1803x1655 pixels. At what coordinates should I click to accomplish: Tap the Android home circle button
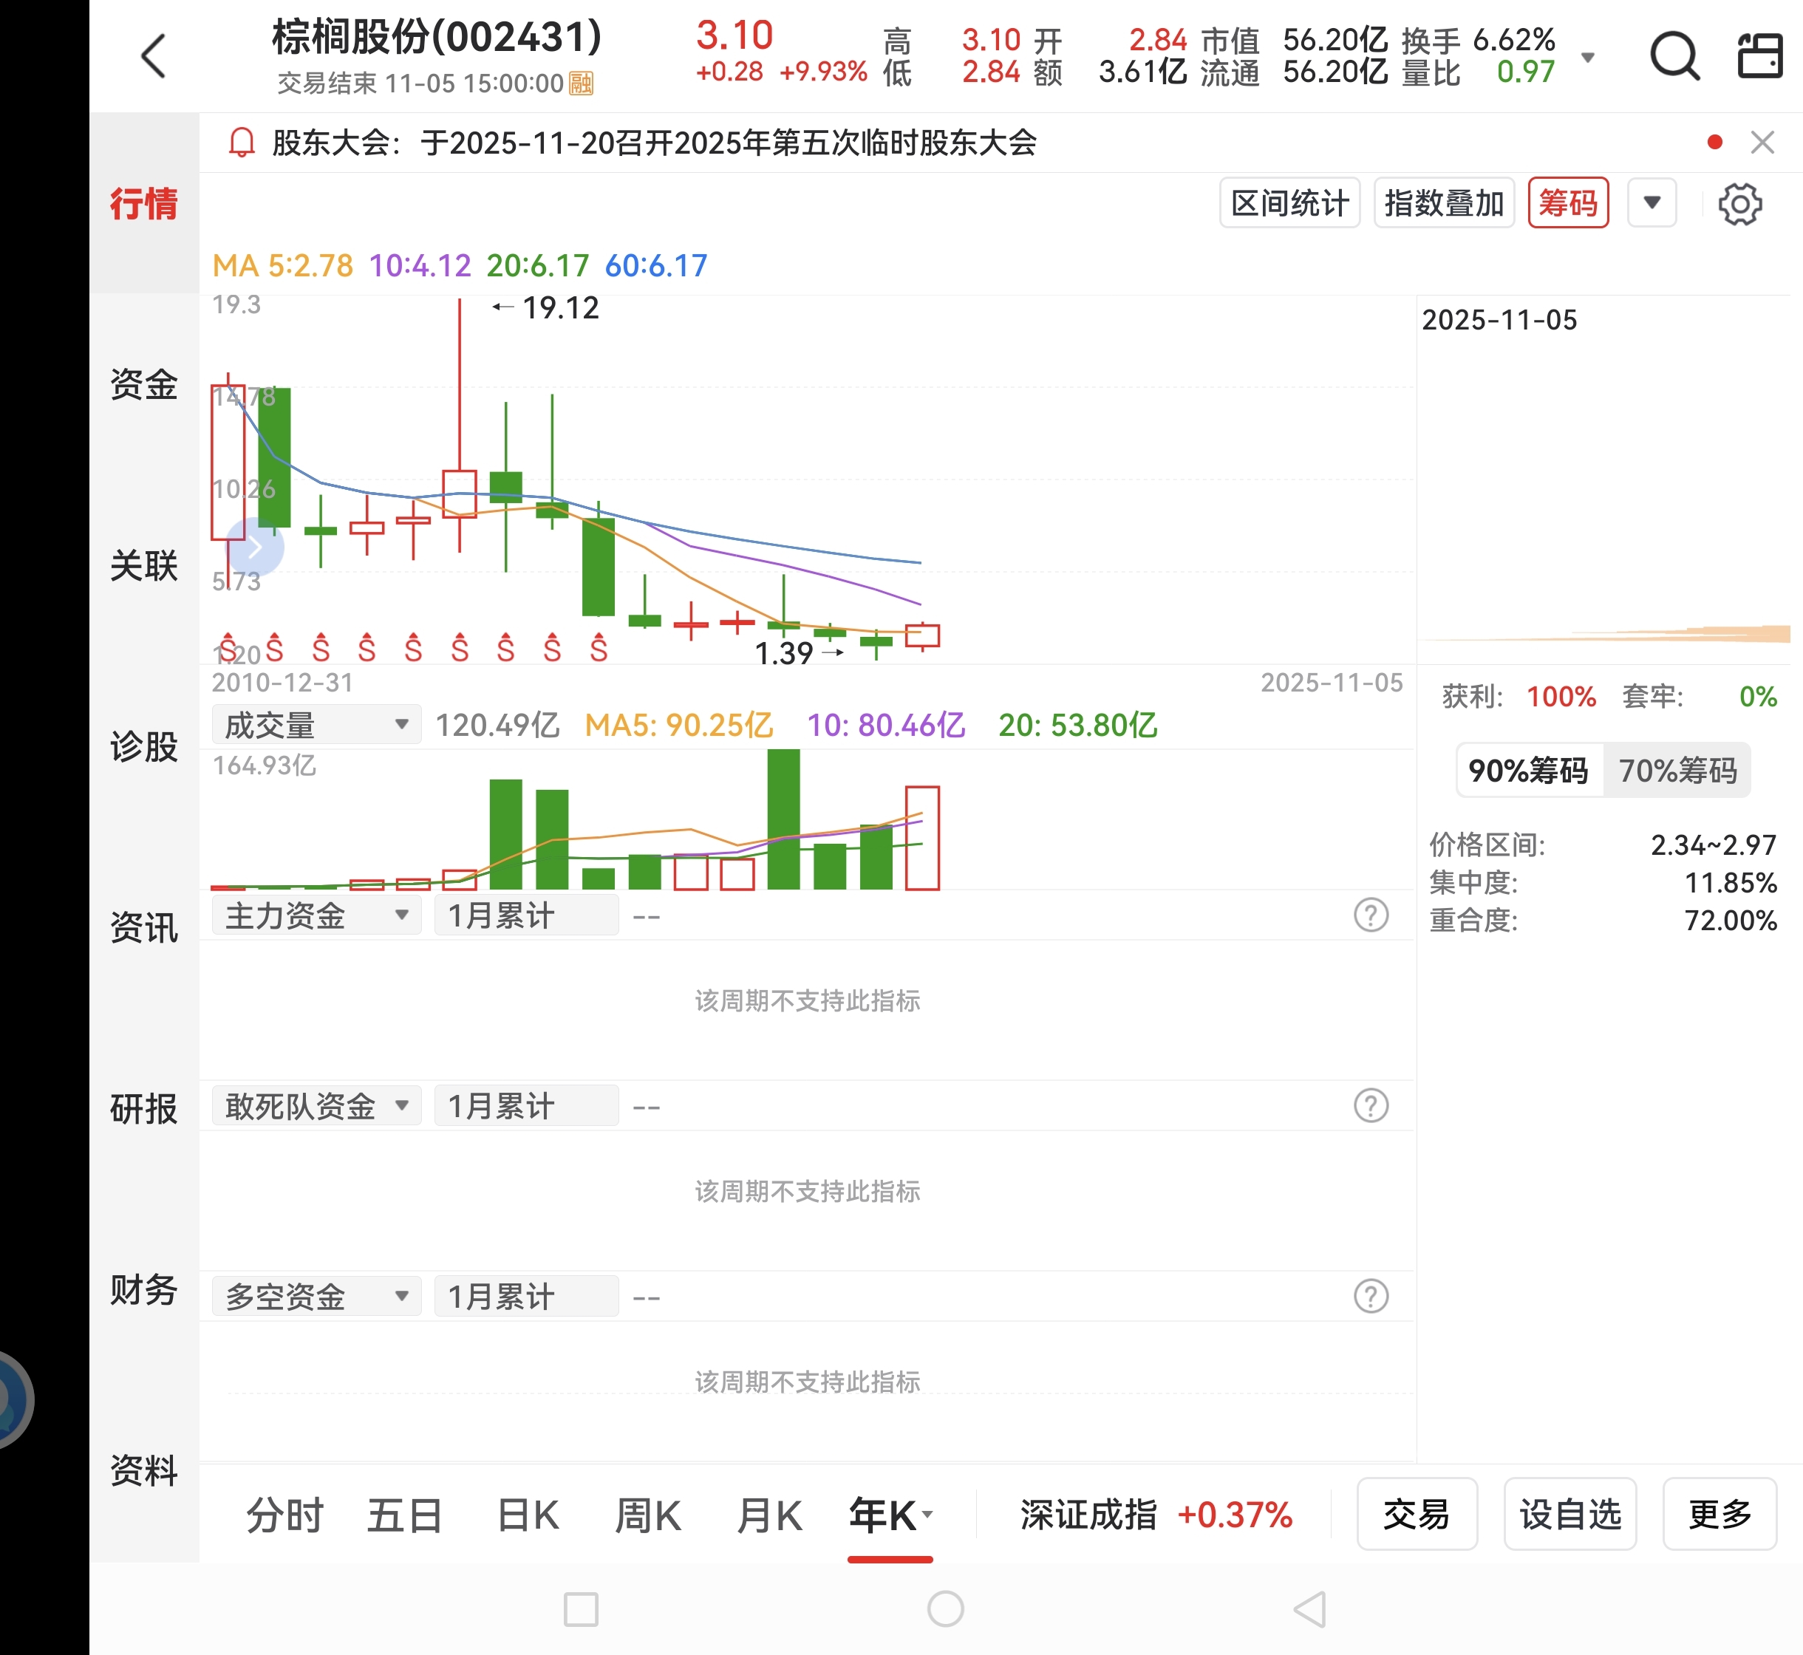tap(945, 1608)
